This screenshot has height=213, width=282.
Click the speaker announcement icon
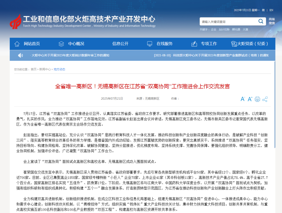(21, 55)
